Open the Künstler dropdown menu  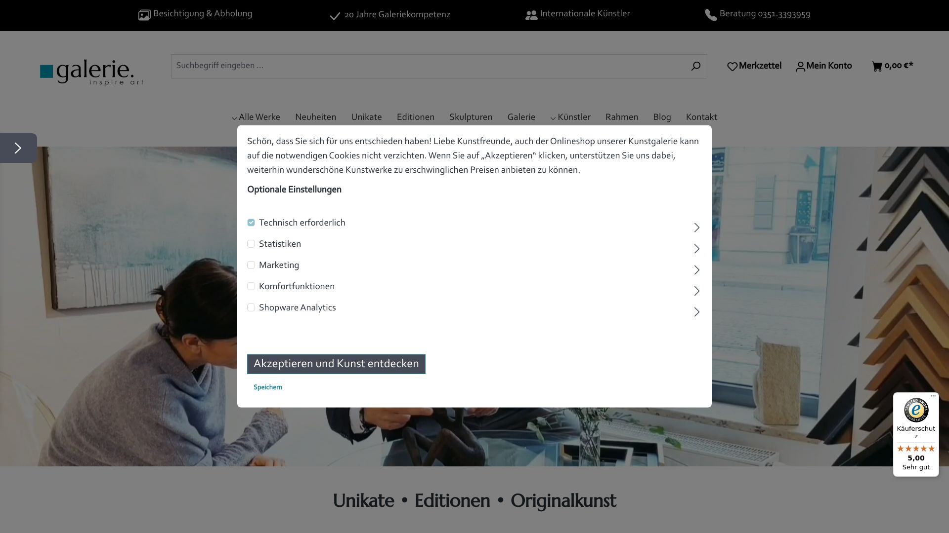click(570, 117)
